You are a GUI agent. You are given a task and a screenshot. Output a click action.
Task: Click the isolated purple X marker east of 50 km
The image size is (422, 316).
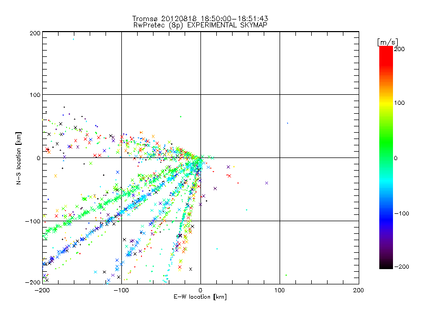click(267, 183)
